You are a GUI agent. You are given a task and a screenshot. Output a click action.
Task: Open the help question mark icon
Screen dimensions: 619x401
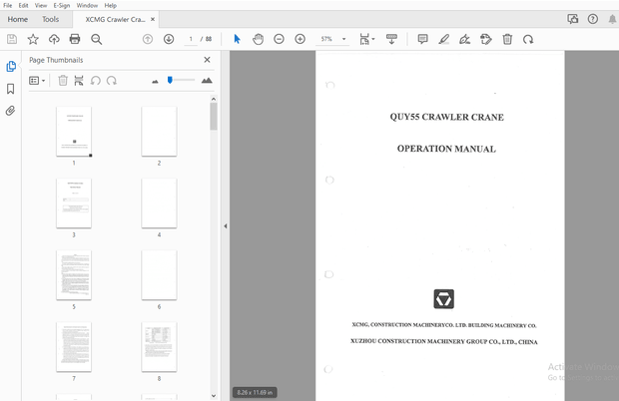593,19
